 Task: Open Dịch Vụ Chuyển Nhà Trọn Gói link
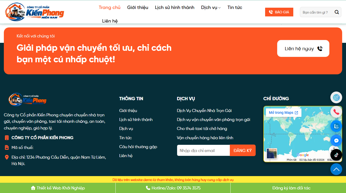pyautogui.click(x=204, y=111)
